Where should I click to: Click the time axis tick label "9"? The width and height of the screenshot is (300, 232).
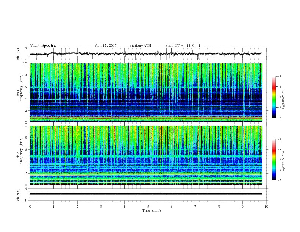click(x=242, y=207)
